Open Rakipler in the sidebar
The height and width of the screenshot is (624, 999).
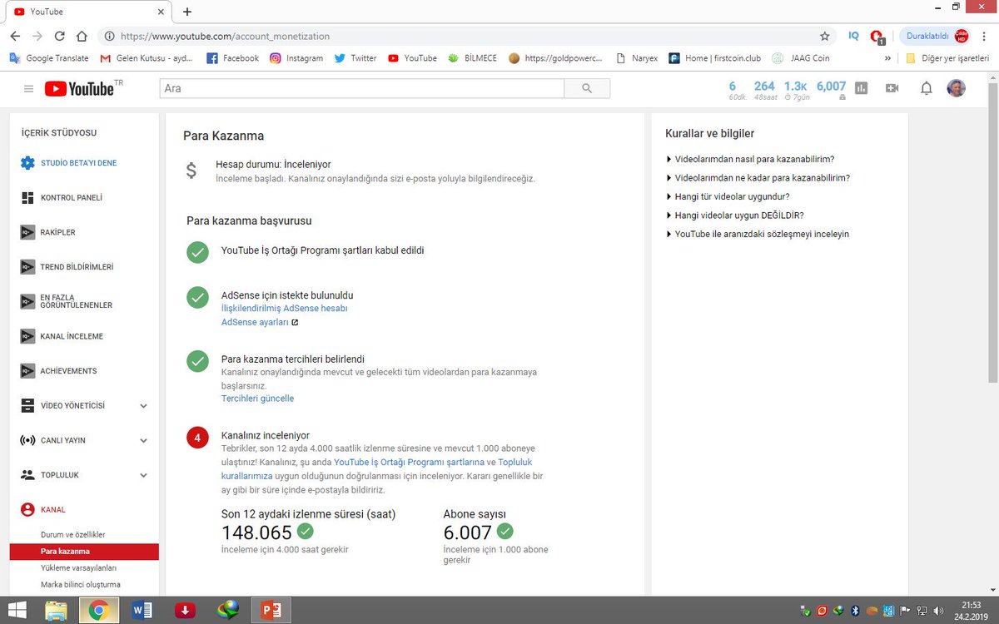point(58,232)
